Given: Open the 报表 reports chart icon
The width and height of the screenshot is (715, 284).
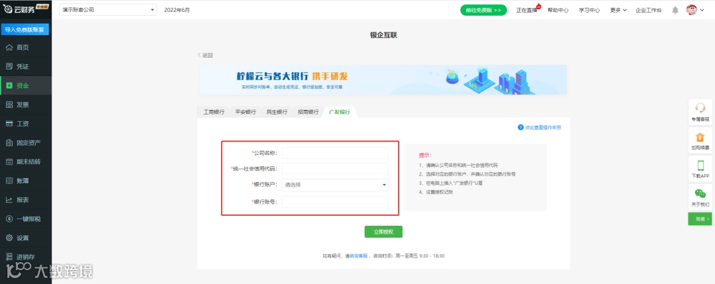Looking at the screenshot, I should click(9, 200).
